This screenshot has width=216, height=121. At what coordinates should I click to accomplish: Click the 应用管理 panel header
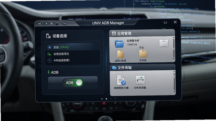[142, 33]
